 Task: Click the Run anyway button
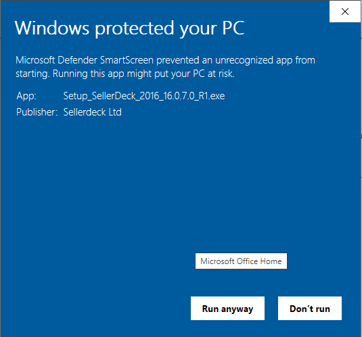pyautogui.click(x=227, y=309)
